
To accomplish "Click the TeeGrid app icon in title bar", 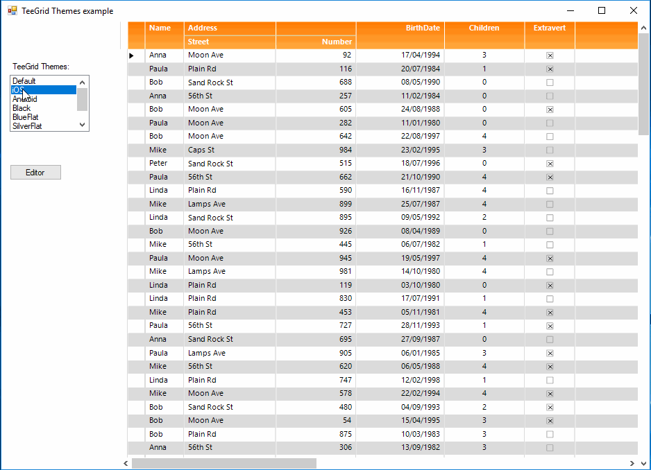I will pyautogui.click(x=12, y=10).
